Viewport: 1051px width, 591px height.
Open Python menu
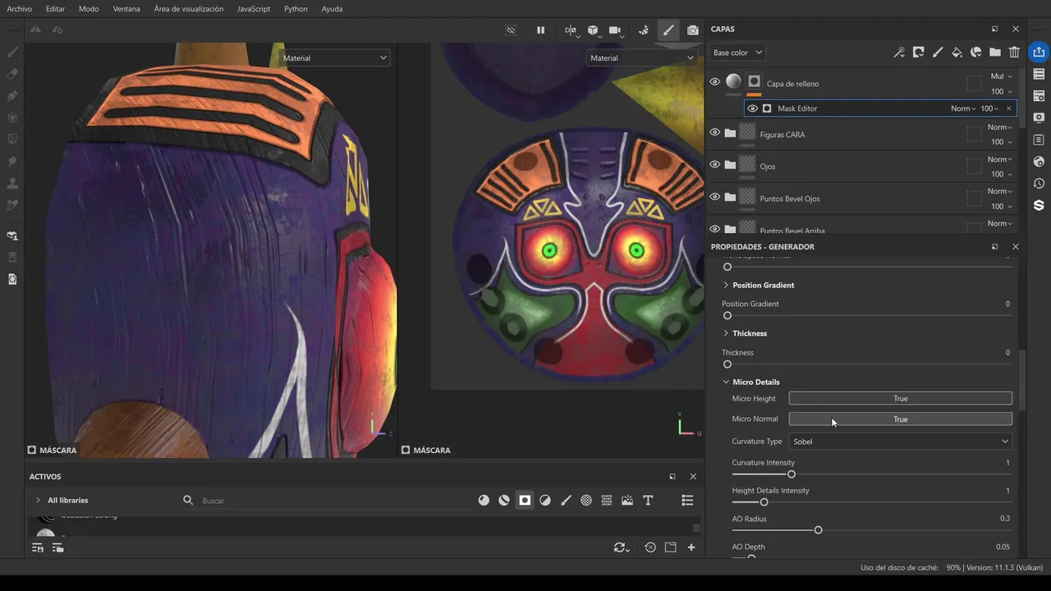pyautogui.click(x=296, y=9)
